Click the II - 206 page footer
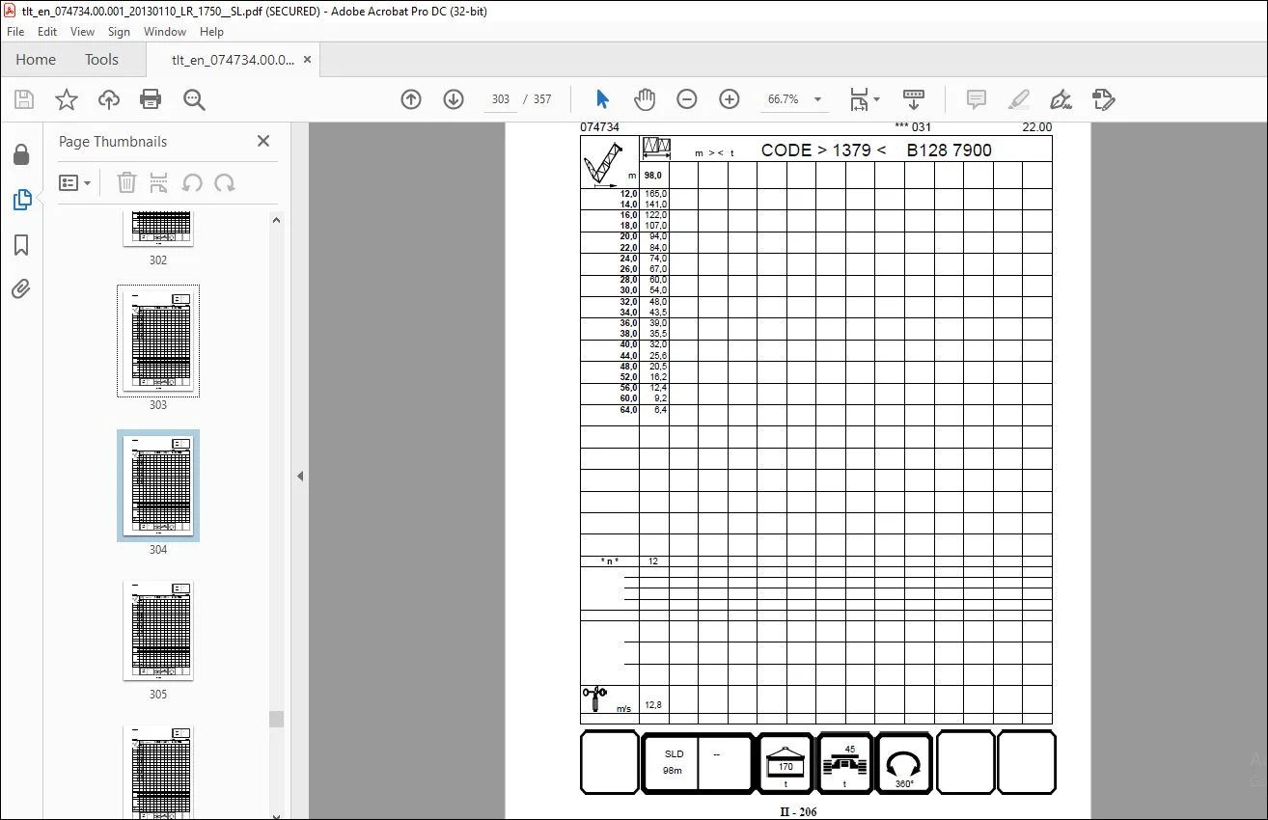Screen dimensions: 1268x820 (798, 812)
